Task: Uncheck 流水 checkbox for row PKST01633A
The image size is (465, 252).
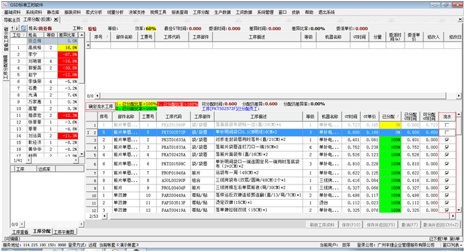Action: click(447, 140)
